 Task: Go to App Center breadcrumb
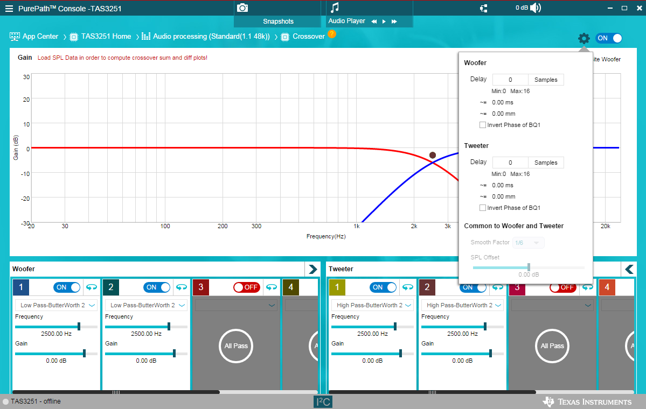[40, 37]
